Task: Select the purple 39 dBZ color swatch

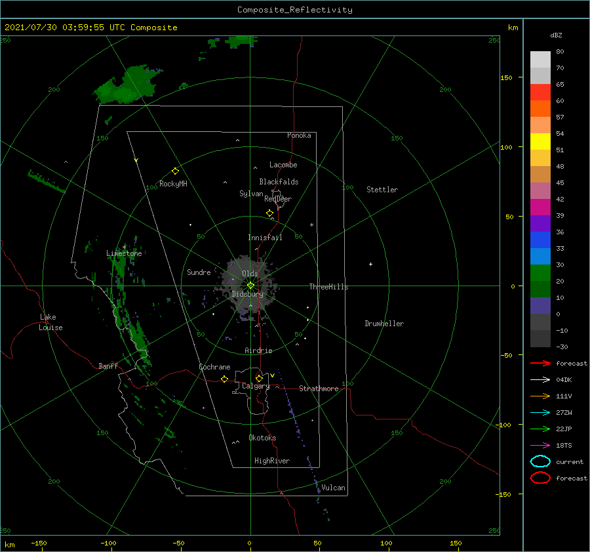Action: [x=540, y=223]
